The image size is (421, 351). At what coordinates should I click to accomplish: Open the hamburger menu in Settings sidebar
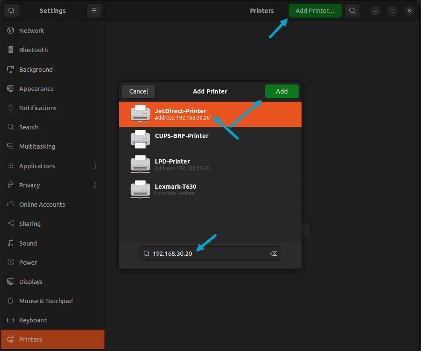94,10
